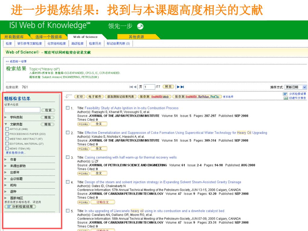
Task: Open the 高级检索 menu item
Action: point(77,44)
